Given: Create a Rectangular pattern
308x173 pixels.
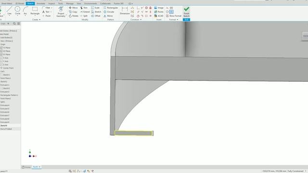Looking at the screenshot, I should coord(111,8).
